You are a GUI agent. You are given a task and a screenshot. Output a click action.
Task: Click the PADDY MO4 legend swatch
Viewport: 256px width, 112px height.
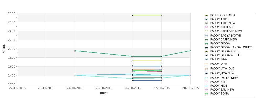click(207, 86)
